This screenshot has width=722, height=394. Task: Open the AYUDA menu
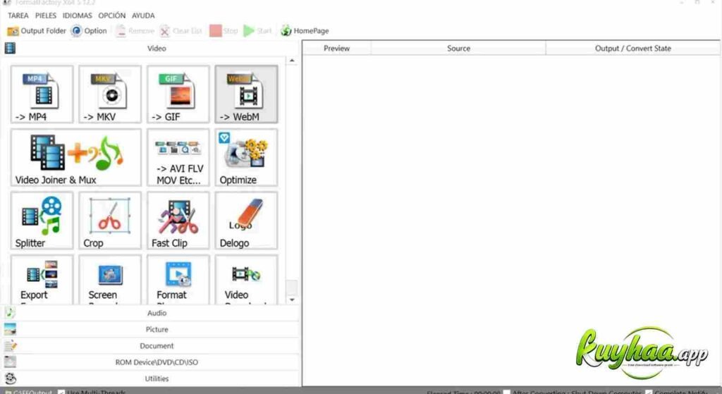(x=143, y=16)
